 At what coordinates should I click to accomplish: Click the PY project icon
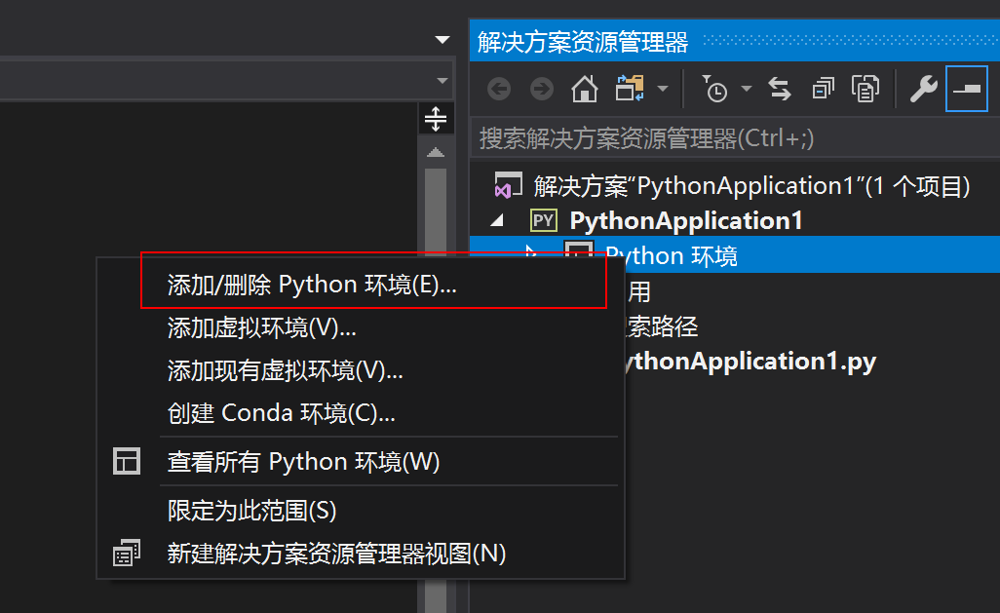tap(543, 220)
